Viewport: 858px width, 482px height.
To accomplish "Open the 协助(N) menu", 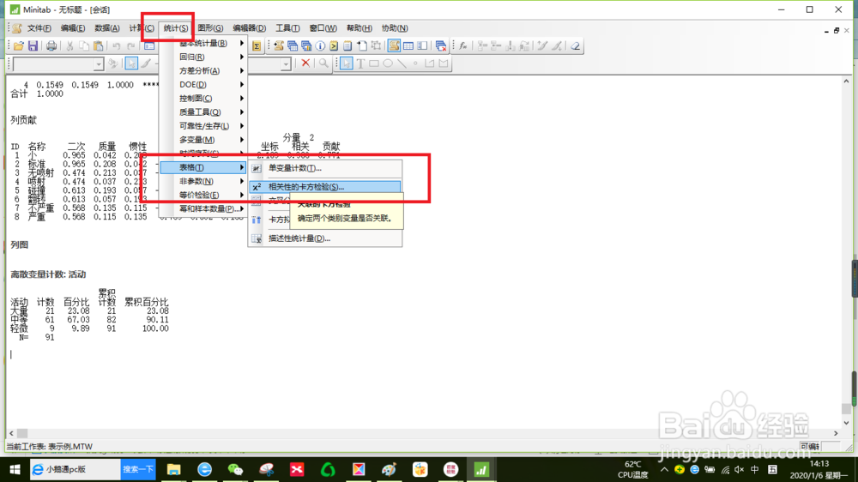I will tap(395, 28).
